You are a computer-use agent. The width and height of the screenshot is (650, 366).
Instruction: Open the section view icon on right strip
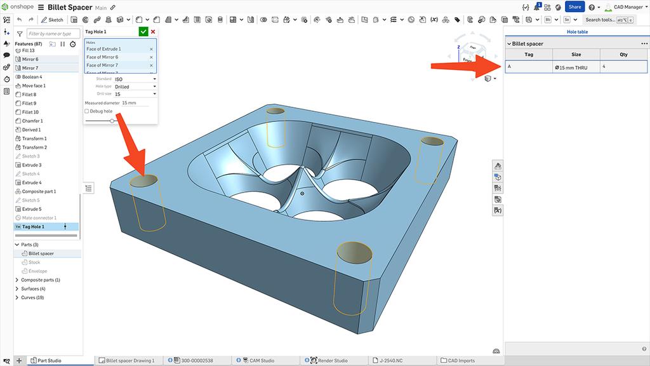[497, 176]
